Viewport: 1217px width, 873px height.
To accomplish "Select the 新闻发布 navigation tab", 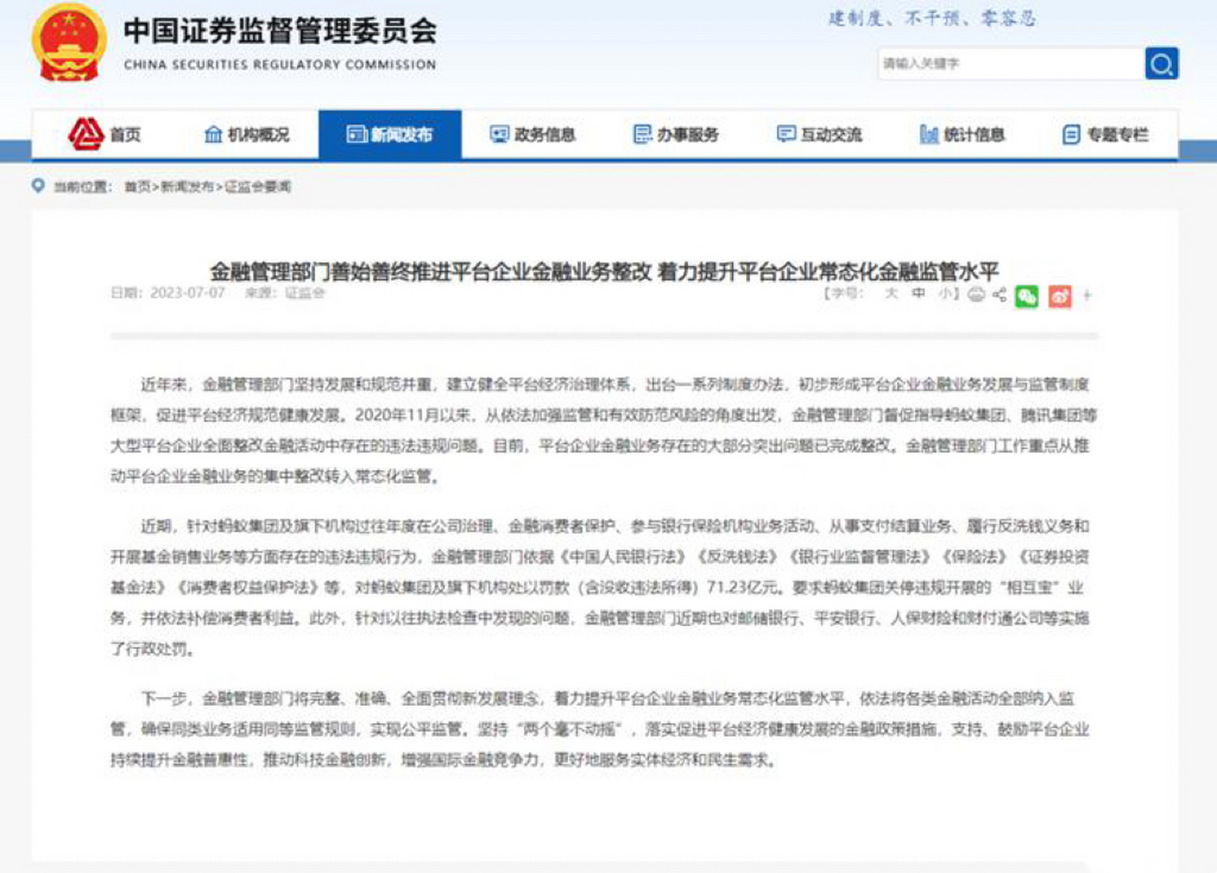I will (x=390, y=134).
